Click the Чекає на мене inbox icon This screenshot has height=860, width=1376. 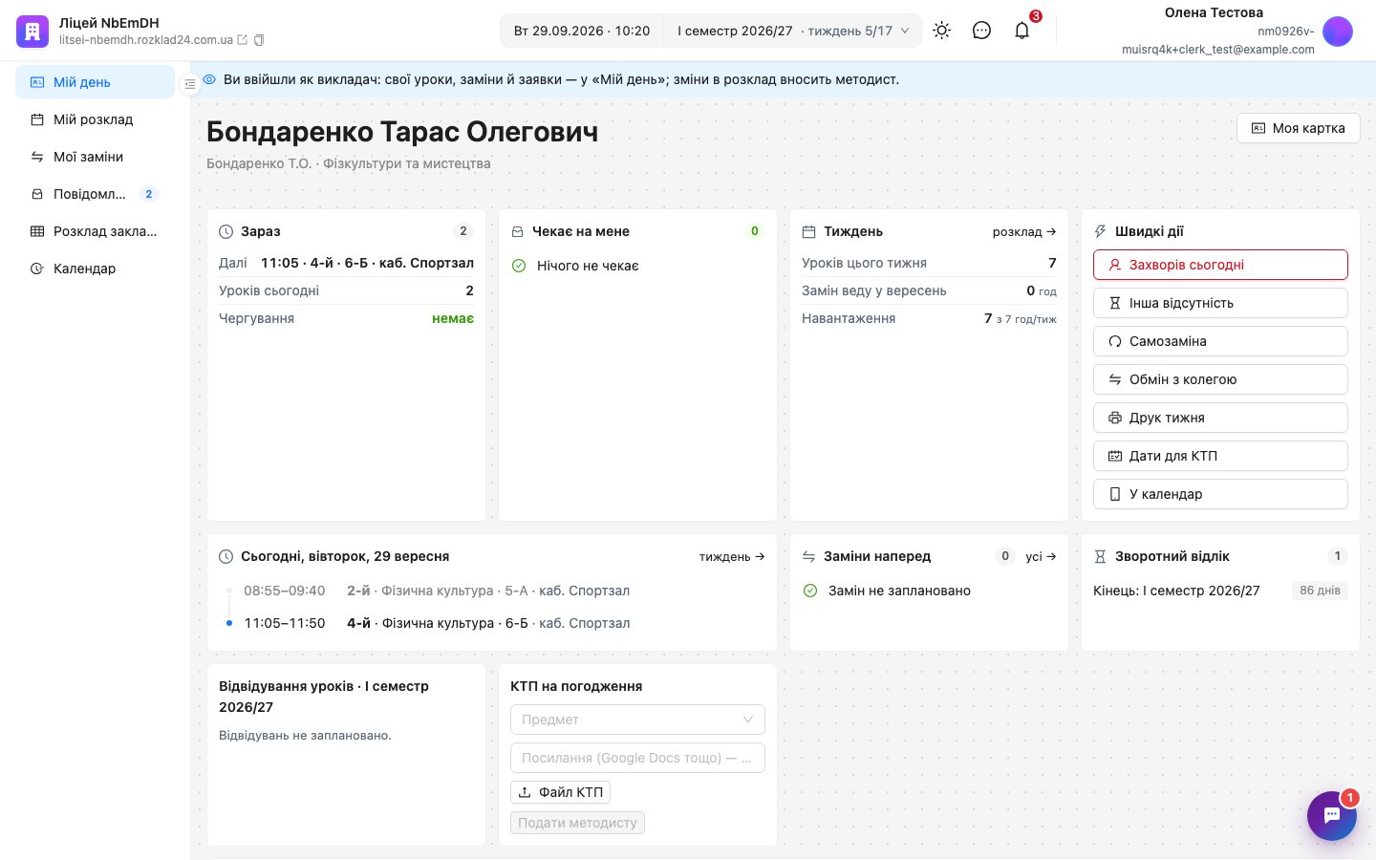[518, 231]
